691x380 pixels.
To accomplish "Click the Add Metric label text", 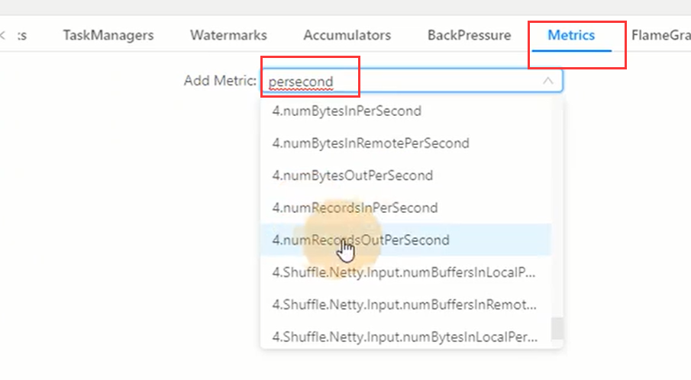I will (219, 81).
